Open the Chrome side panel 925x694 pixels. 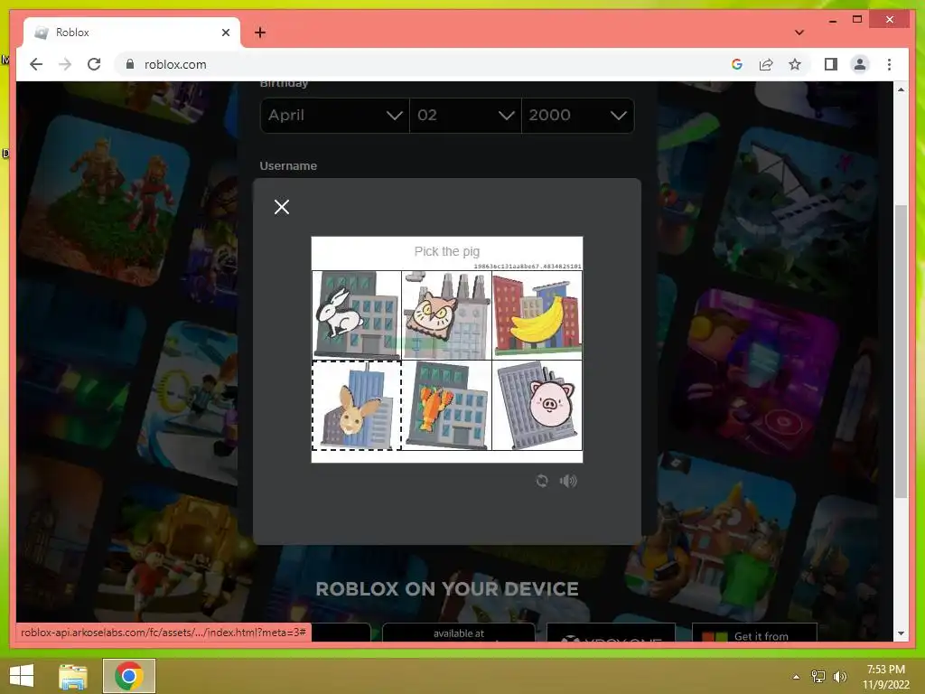(x=831, y=64)
